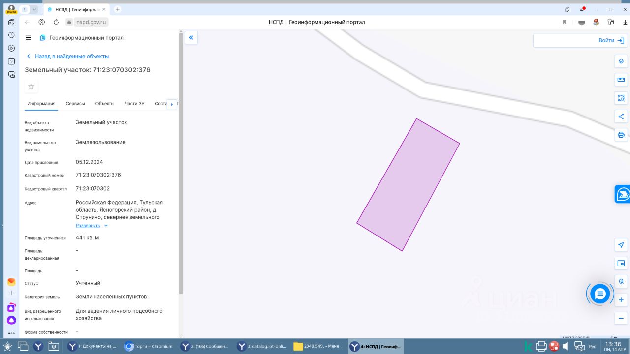The image size is (630, 354).
Task: Click the profile Войти avatar
Action: click(11, 9)
